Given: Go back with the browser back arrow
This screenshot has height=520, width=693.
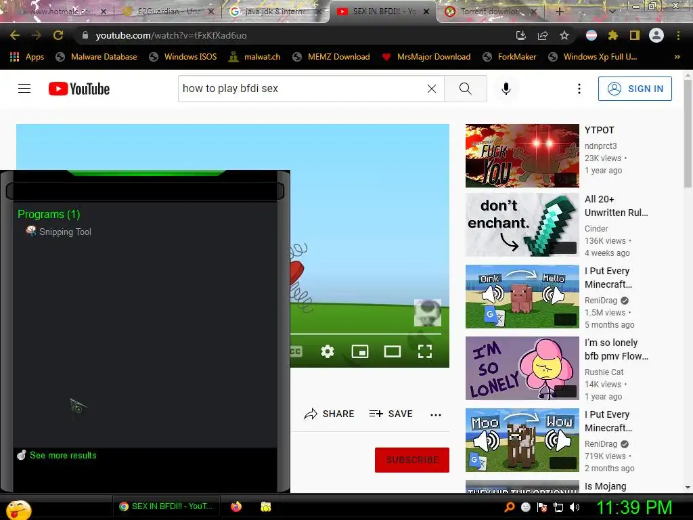Looking at the screenshot, I should click(x=15, y=35).
